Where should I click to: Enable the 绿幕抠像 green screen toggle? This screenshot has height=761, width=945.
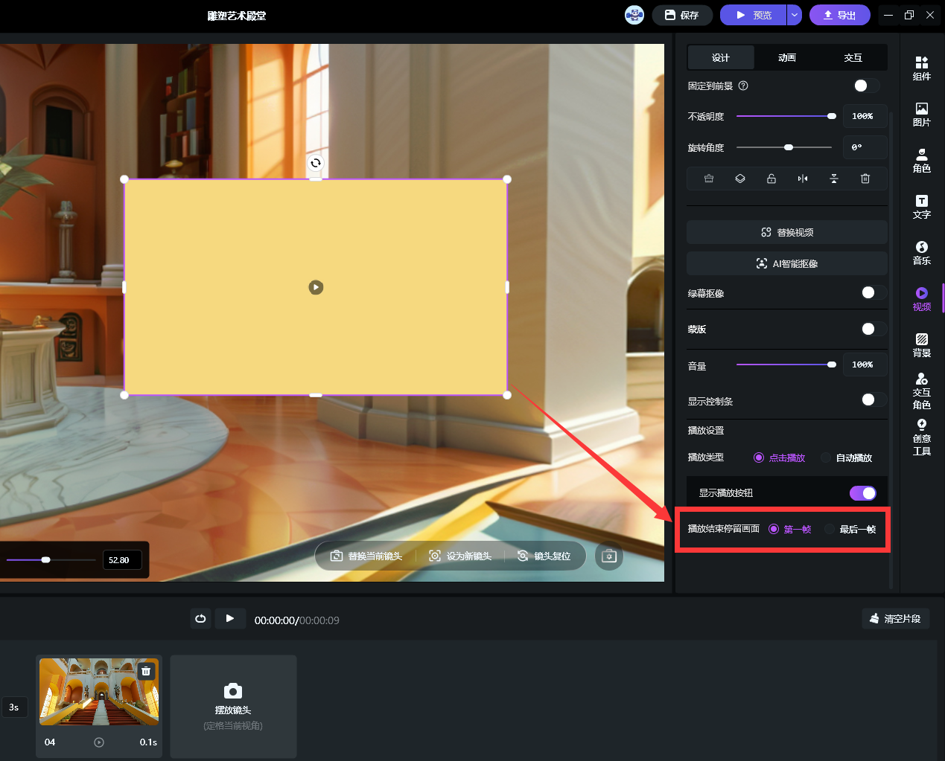tap(872, 293)
